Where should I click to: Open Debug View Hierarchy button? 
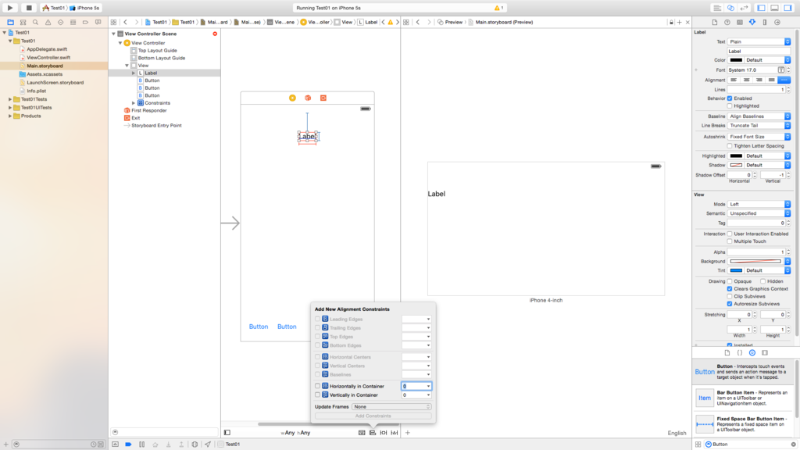[x=195, y=445]
